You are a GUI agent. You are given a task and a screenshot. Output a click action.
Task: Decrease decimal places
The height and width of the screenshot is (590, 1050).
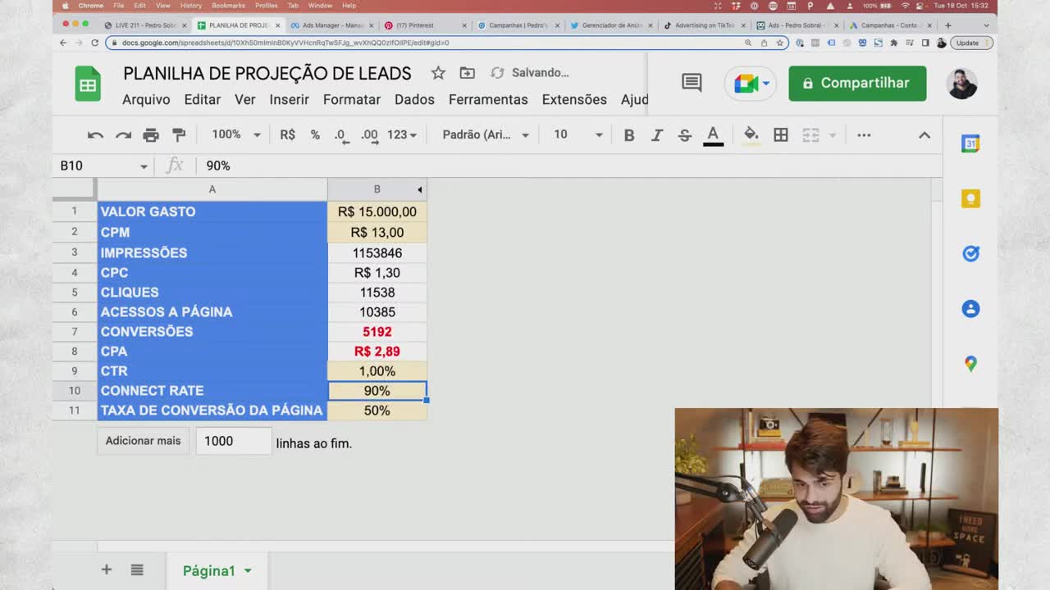click(x=341, y=135)
